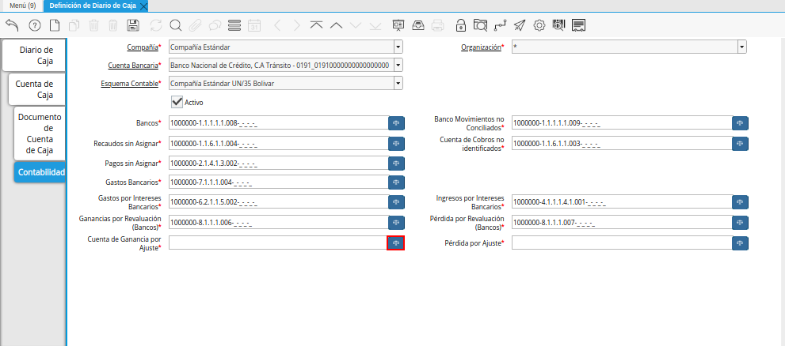
Task: Toggle grid view with lines icon
Action: 234,25
